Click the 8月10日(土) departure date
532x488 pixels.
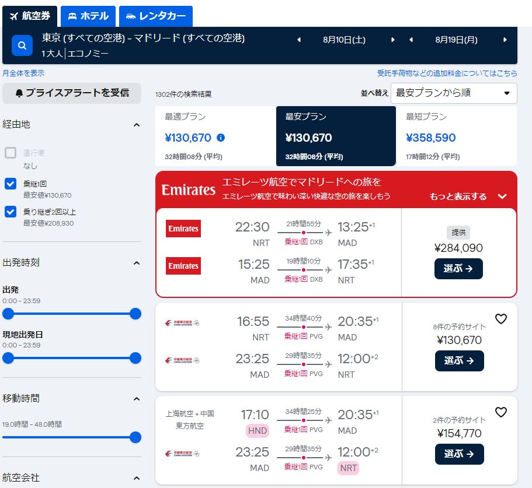coord(344,40)
